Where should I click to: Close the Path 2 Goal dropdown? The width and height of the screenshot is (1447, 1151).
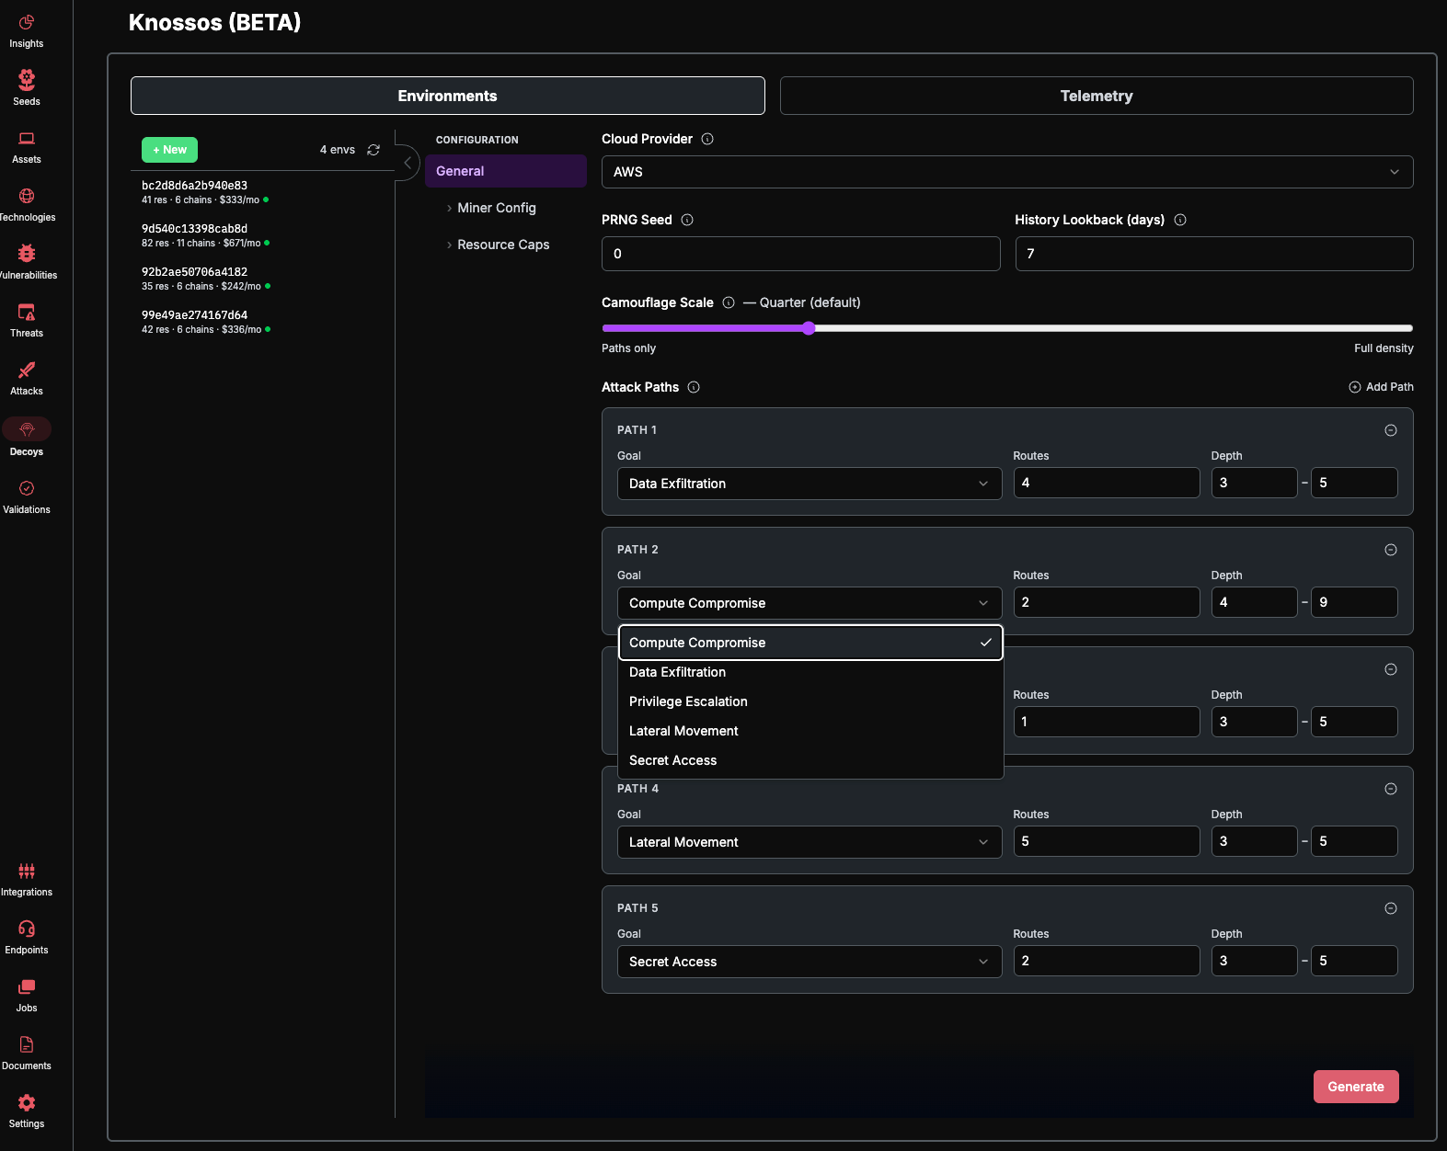810,603
